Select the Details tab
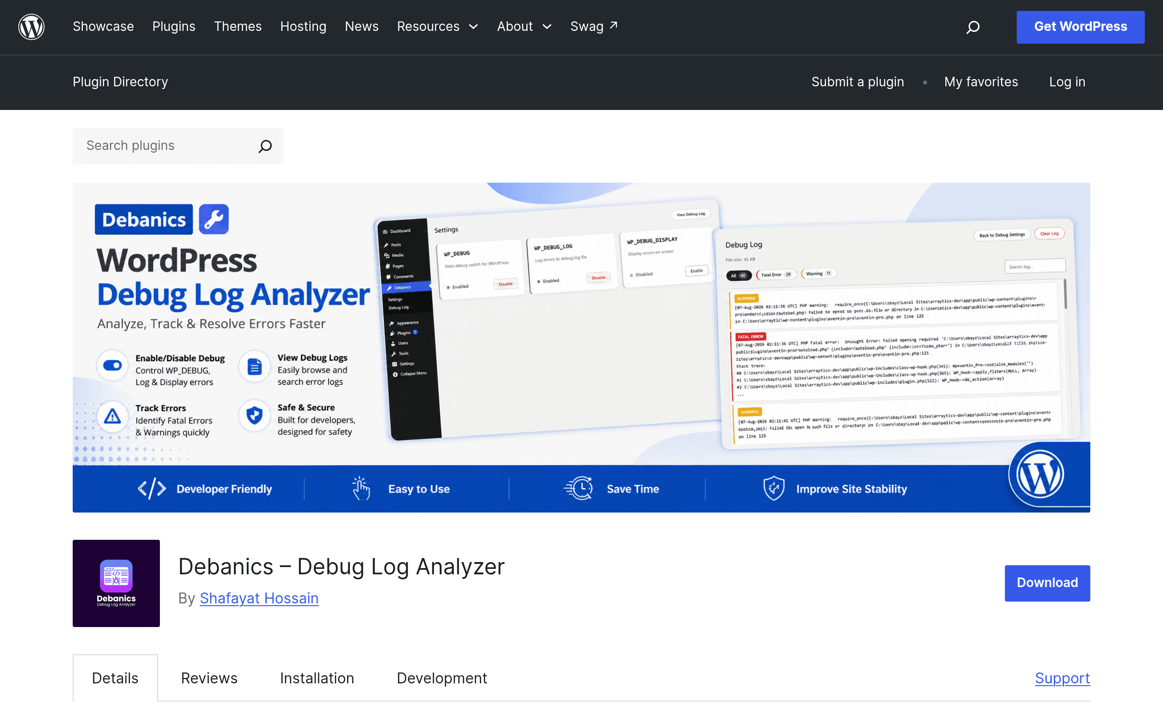1163x727 pixels. 115,678
